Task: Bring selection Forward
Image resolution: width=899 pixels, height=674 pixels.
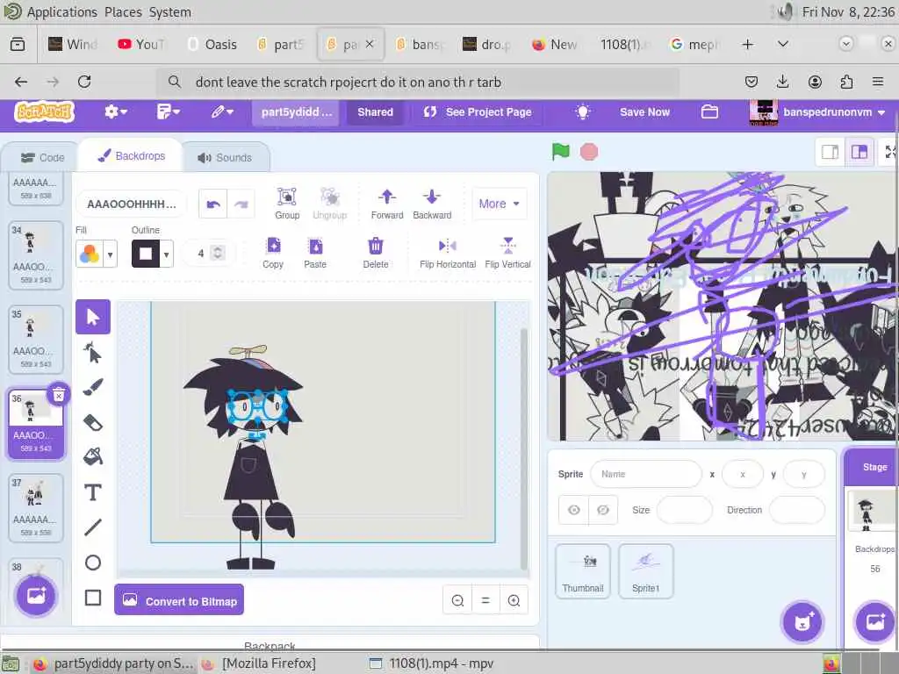Action: click(x=387, y=204)
